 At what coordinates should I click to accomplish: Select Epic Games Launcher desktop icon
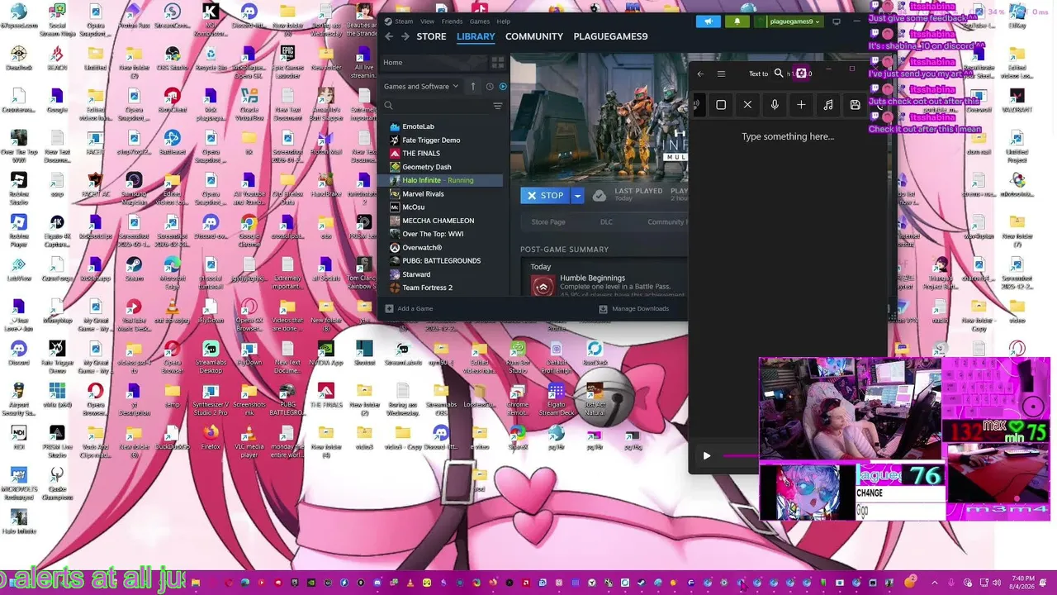[287, 61]
